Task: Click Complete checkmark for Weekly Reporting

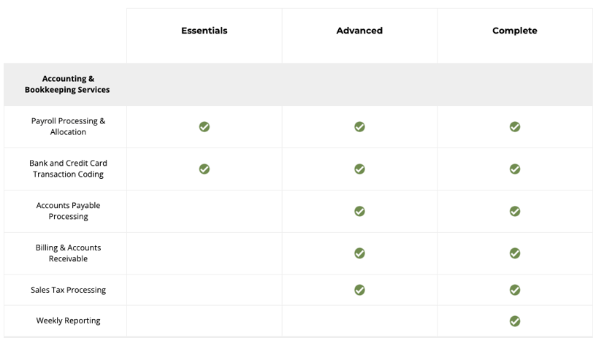Action: pyautogui.click(x=515, y=321)
